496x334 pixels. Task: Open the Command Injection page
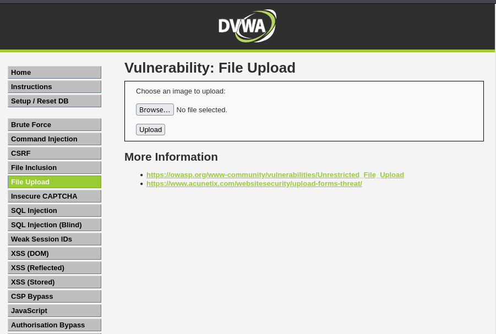pos(54,139)
